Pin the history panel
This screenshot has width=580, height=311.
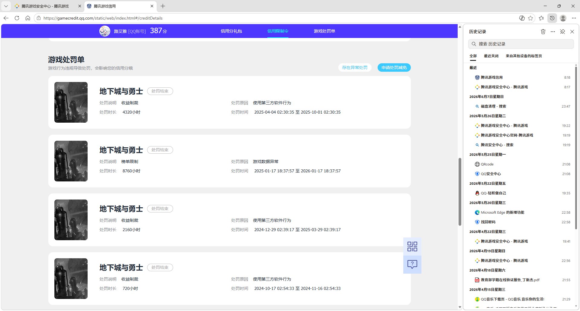pos(562,32)
